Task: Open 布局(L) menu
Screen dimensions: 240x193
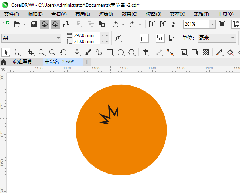Action: pos(82,14)
